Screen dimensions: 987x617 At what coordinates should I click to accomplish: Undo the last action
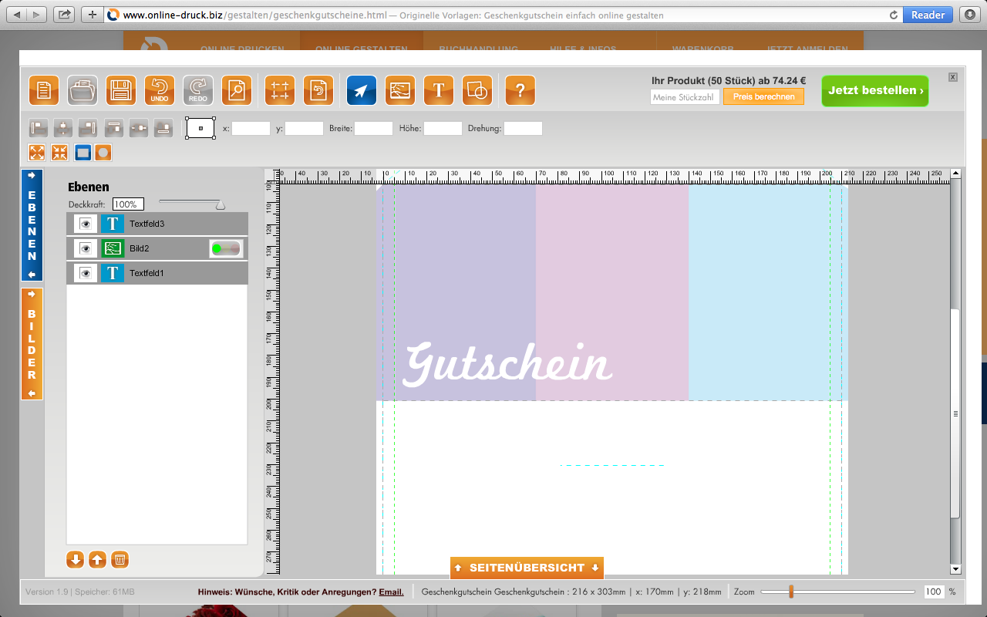click(x=160, y=90)
